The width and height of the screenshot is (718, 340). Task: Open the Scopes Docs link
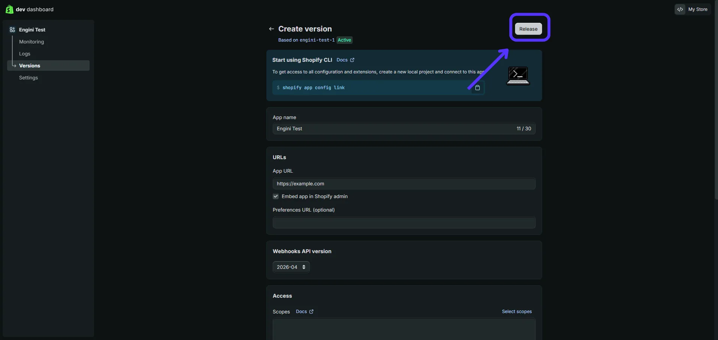click(x=305, y=312)
